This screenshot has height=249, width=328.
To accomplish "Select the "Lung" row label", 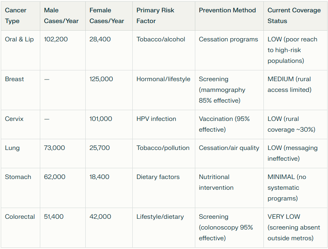I will click(12, 148).
